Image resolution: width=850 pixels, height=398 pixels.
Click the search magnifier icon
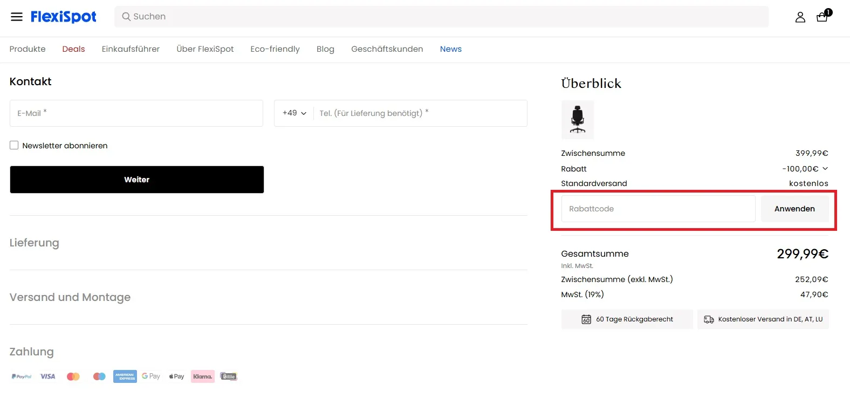(126, 17)
